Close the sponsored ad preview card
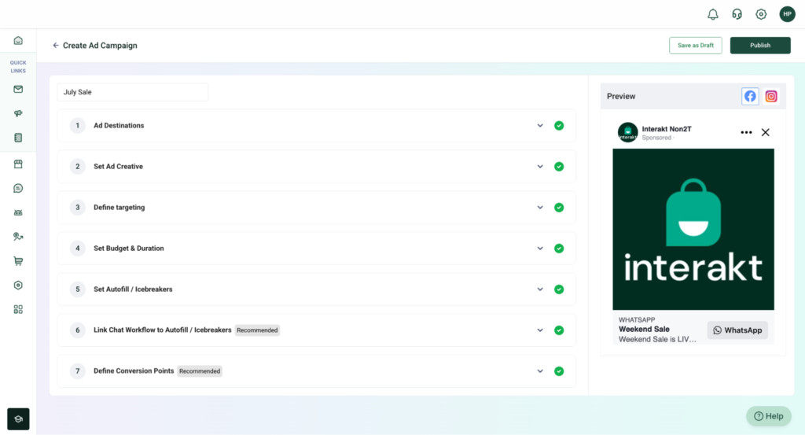The height and width of the screenshot is (435, 805). tap(766, 132)
